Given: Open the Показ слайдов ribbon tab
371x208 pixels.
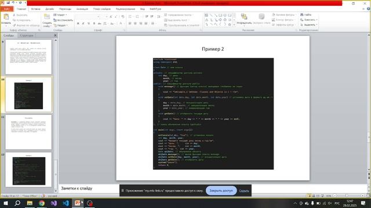Looking at the screenshot, I should point(102,9).
